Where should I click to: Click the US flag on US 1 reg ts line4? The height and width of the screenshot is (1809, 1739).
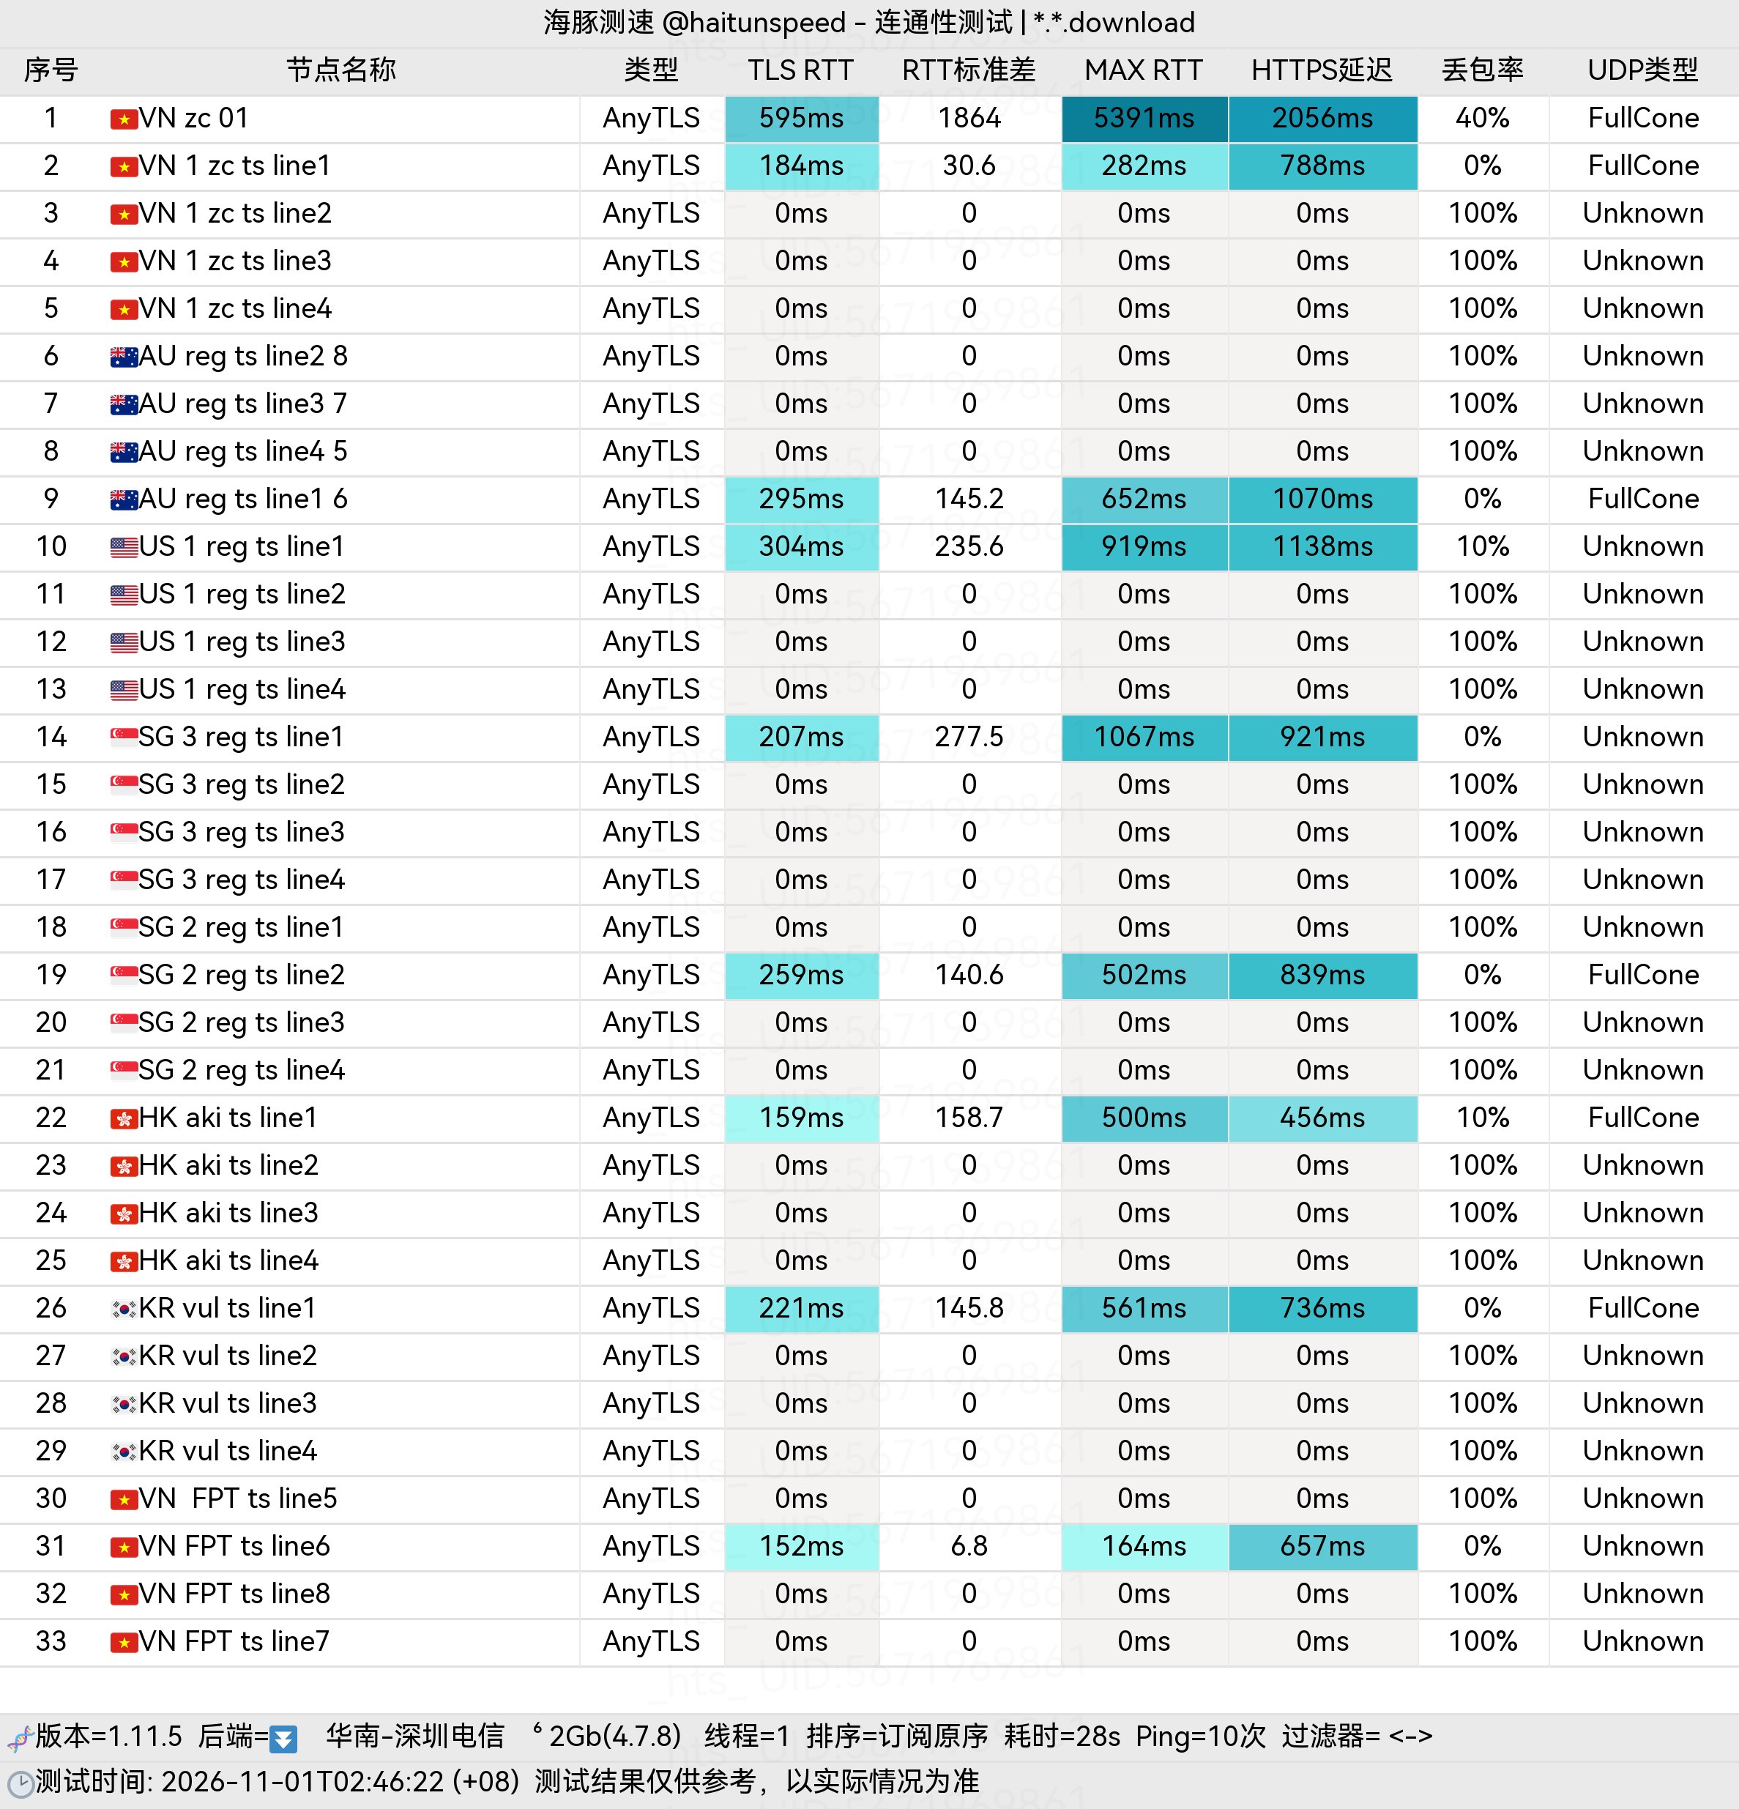point(124,691)
